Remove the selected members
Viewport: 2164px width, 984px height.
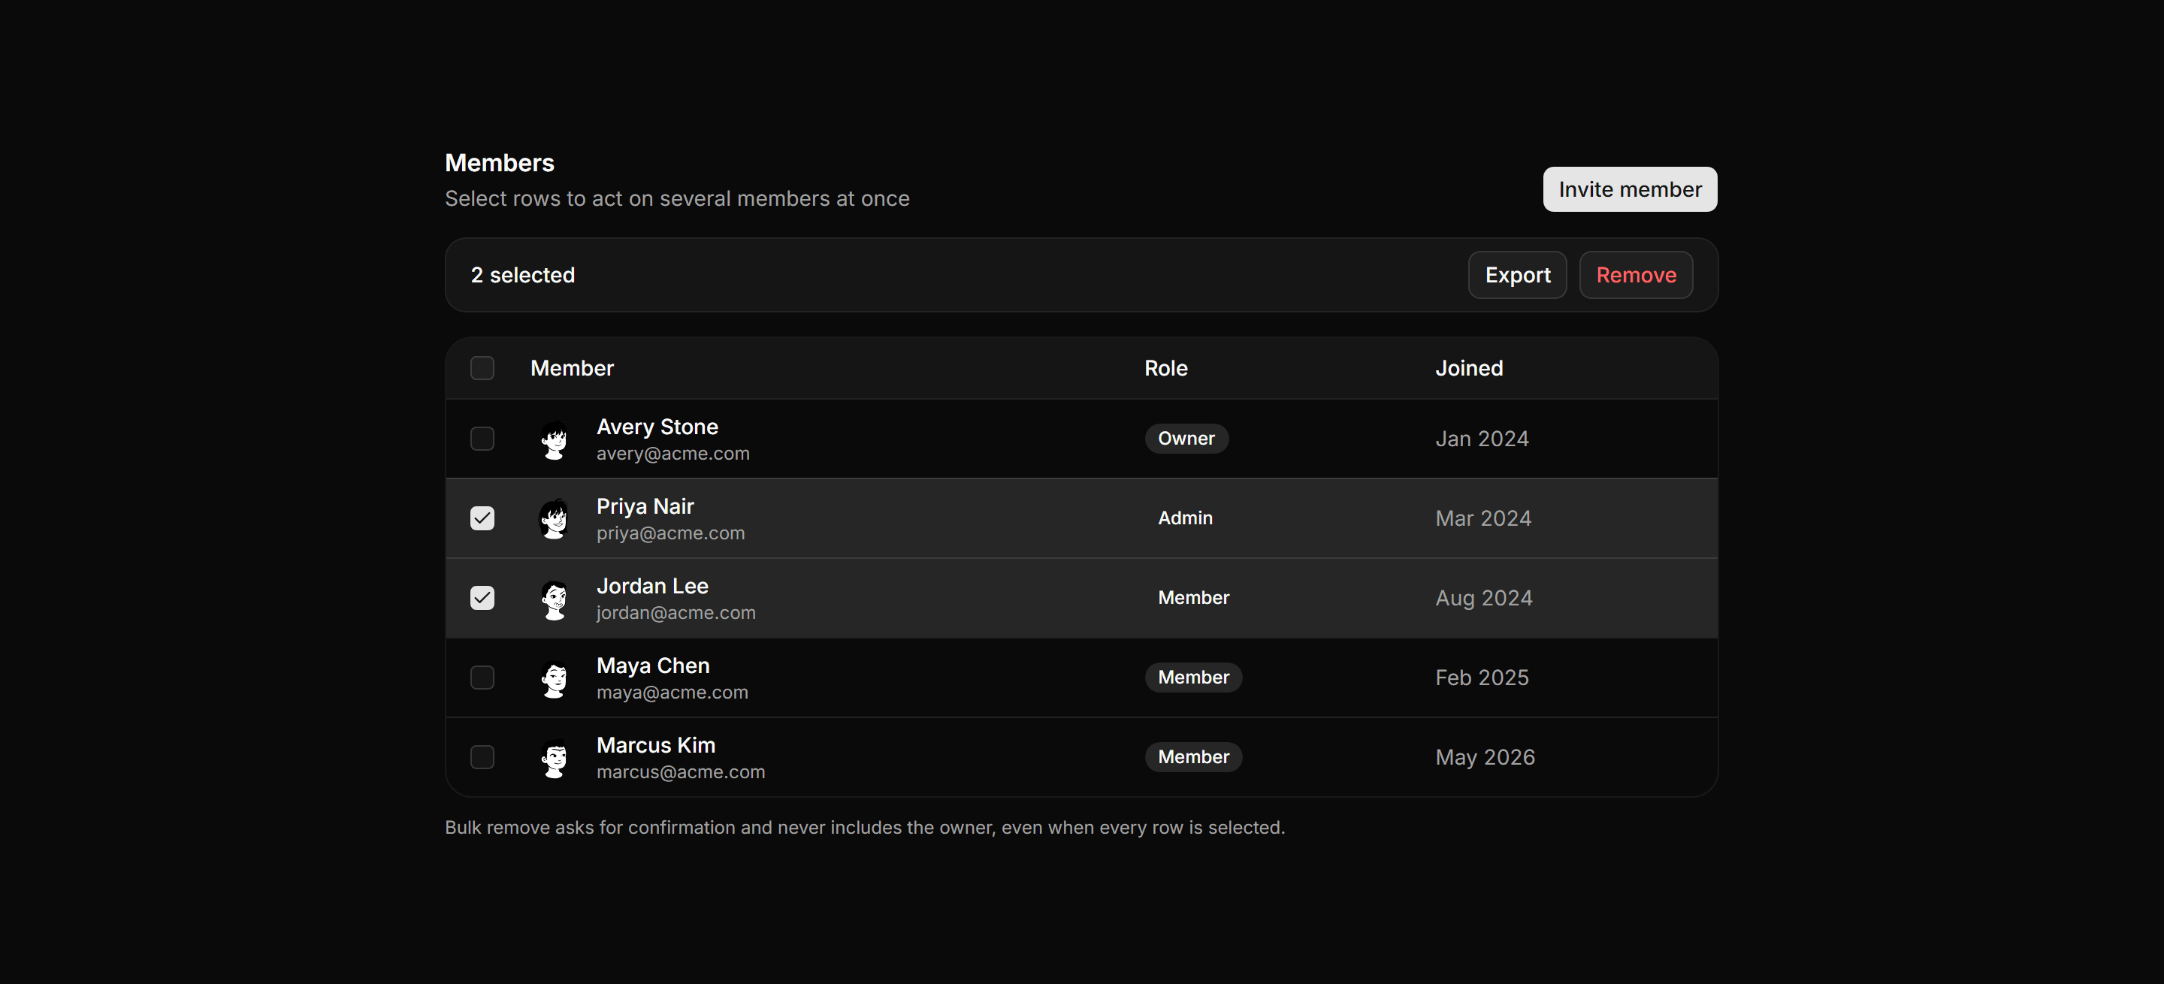[1636, 275]
